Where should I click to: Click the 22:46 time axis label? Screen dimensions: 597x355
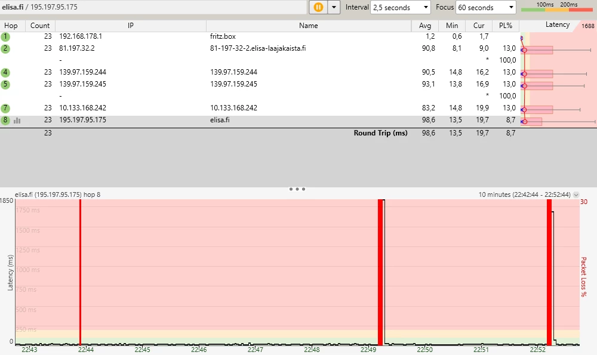(199, 350)
